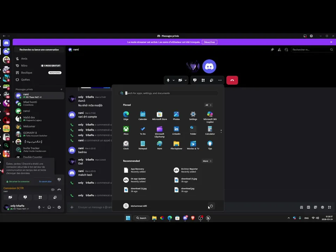Launch Microsoft Clipchamp

point(160,132)
